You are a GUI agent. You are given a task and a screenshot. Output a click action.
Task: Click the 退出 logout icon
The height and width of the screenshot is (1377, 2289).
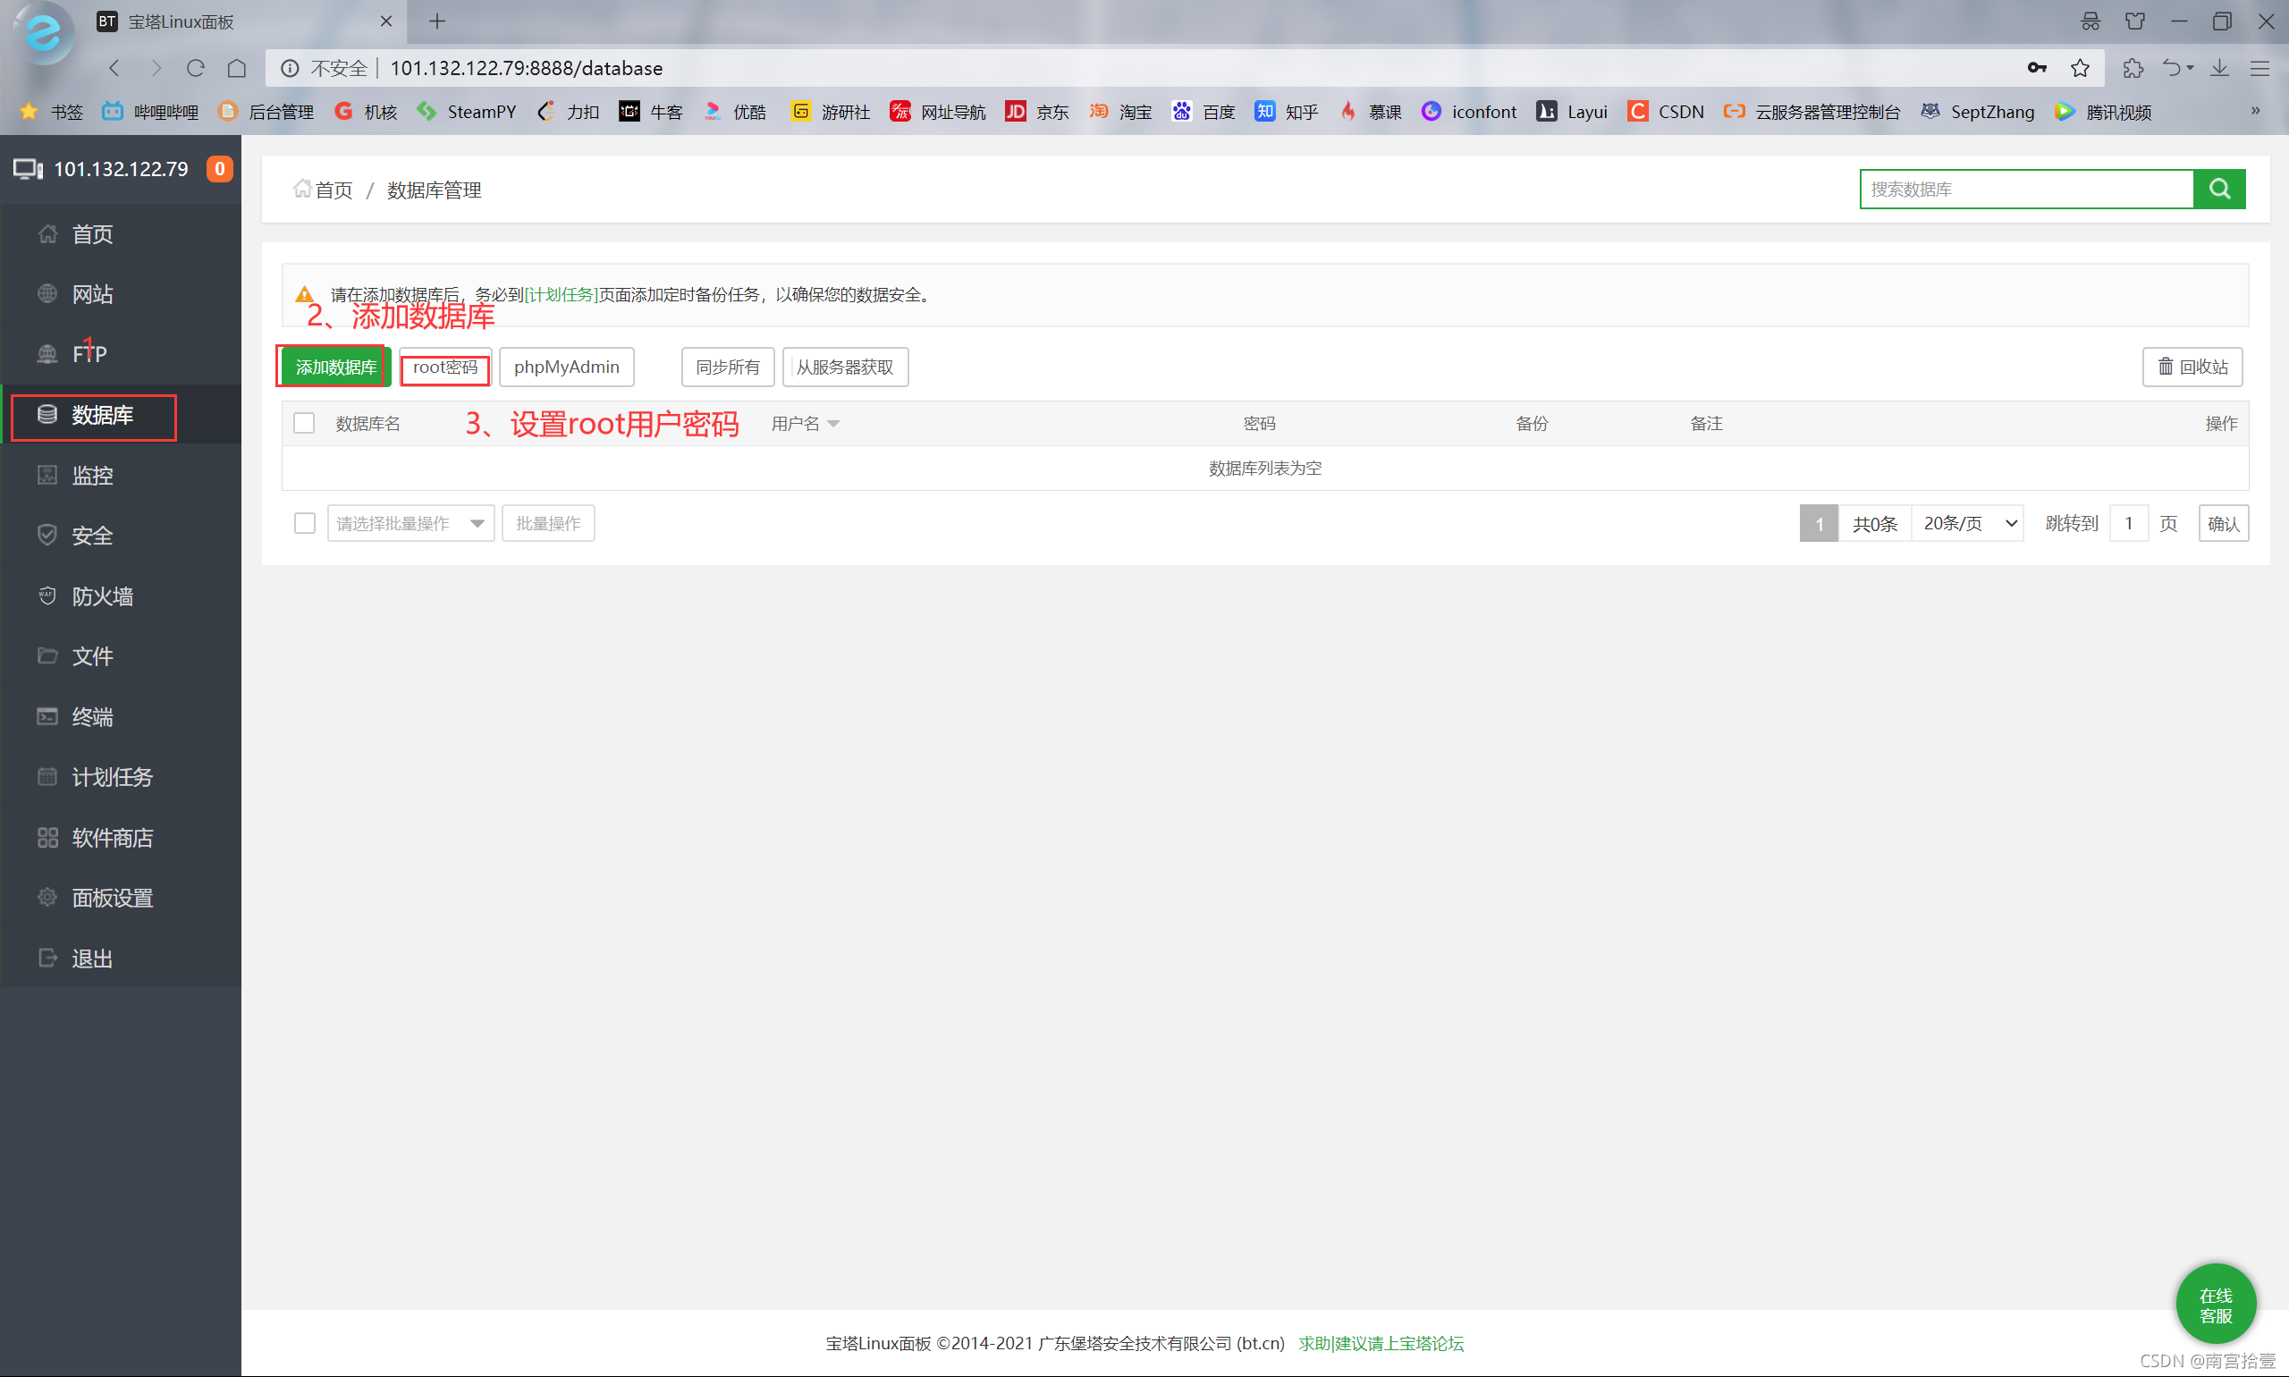47,958
